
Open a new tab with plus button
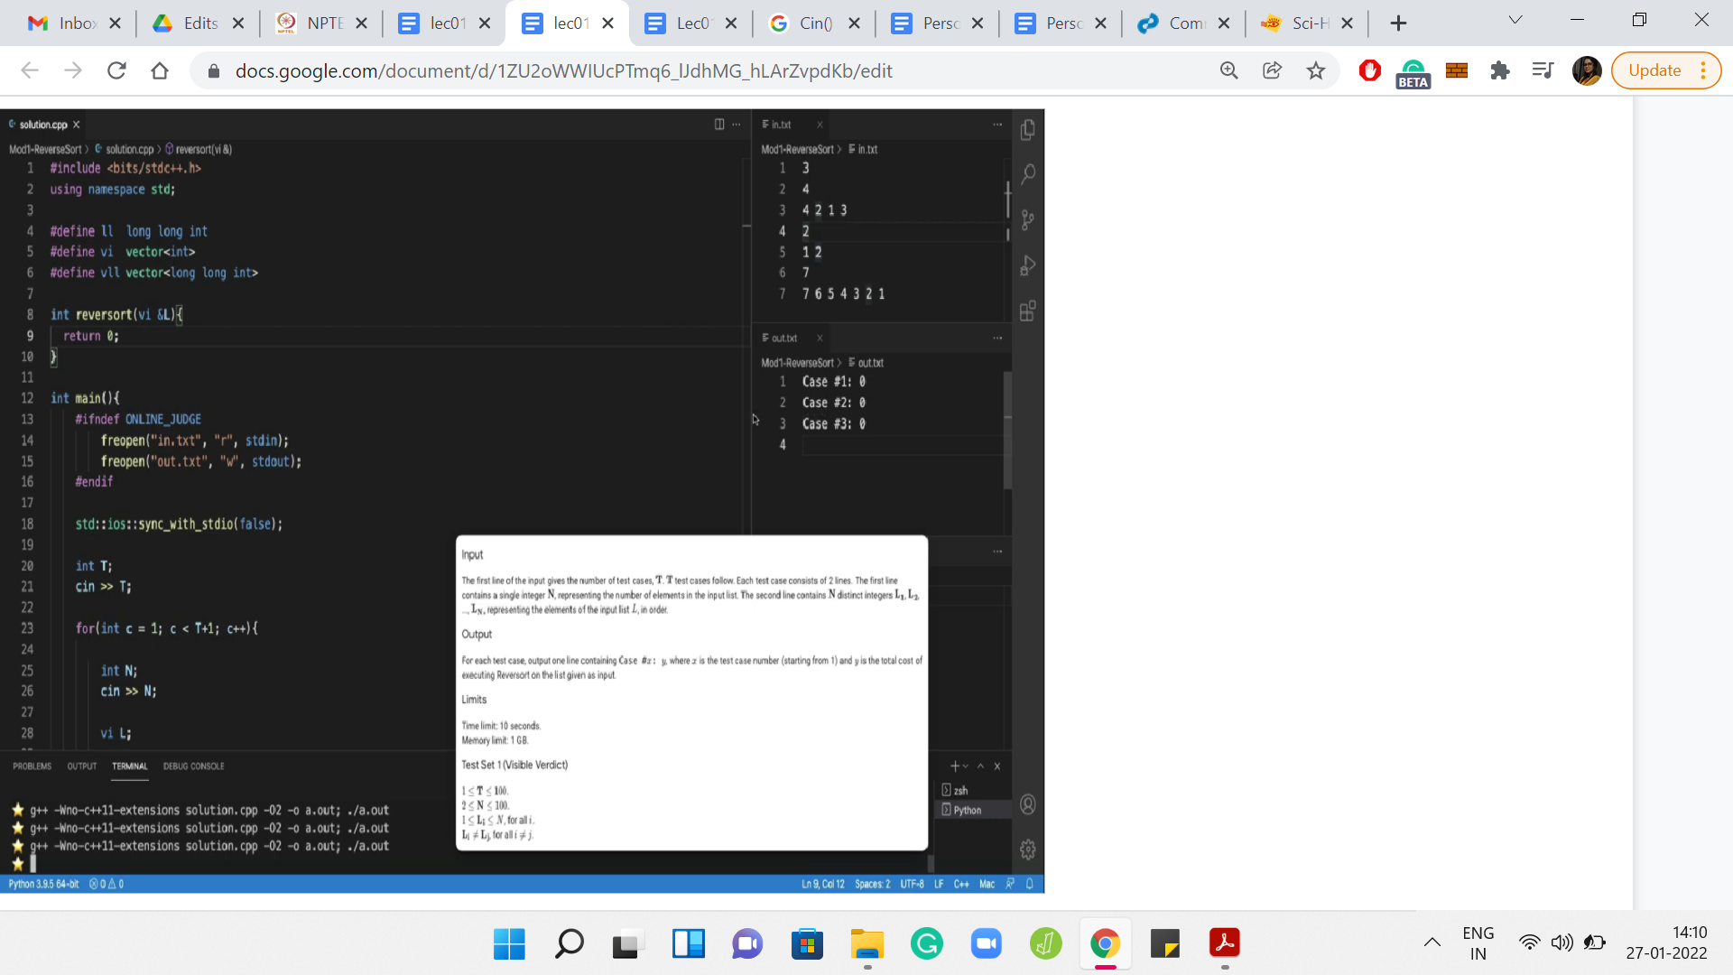(x=1398, y=23)
